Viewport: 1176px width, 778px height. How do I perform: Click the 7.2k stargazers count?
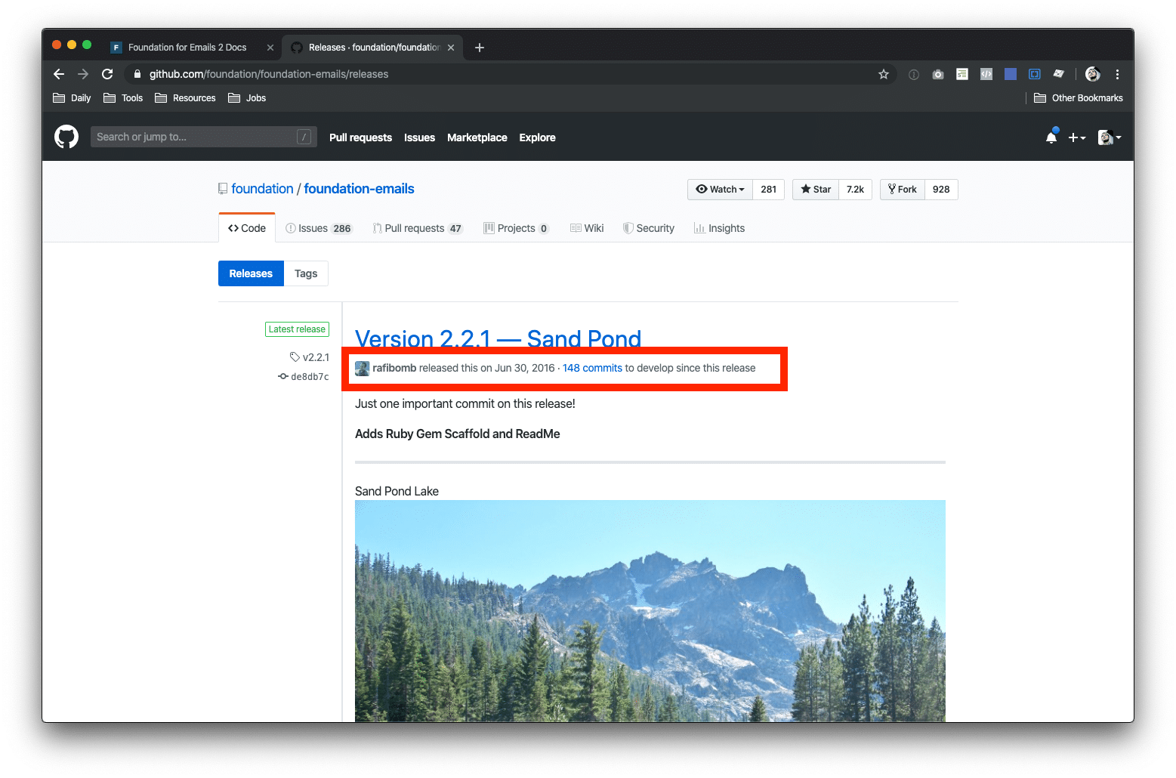[x=855, y=190]
